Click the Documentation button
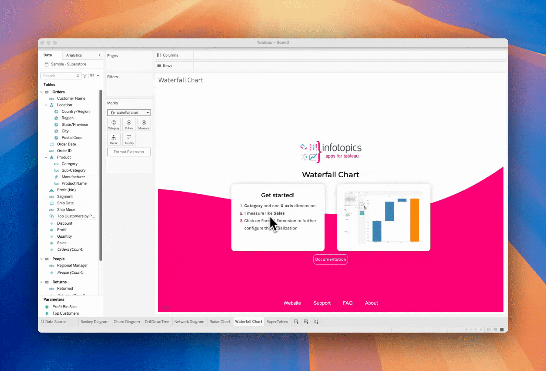 pos(331,259)
